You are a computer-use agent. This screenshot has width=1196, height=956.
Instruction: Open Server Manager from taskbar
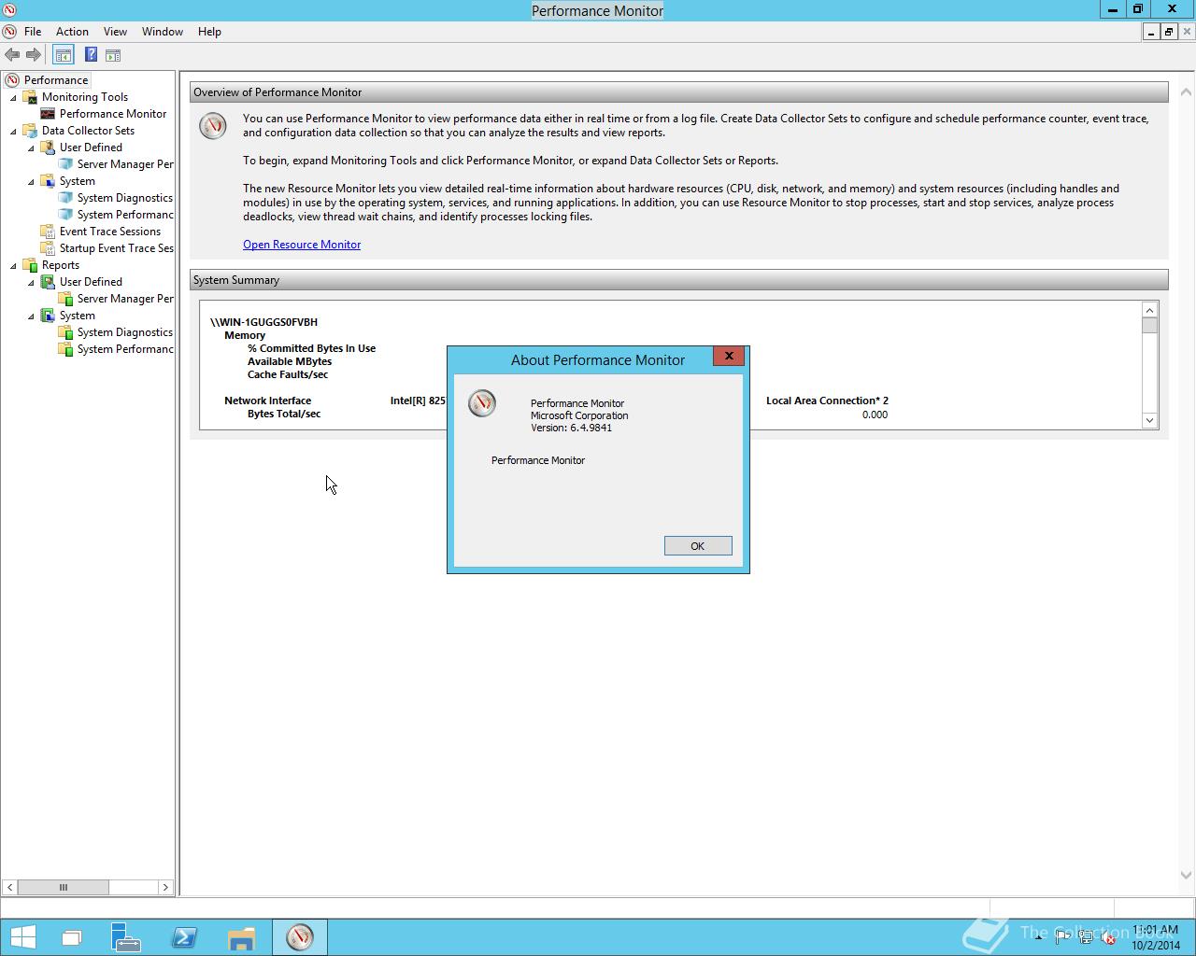tap(125, 937)
